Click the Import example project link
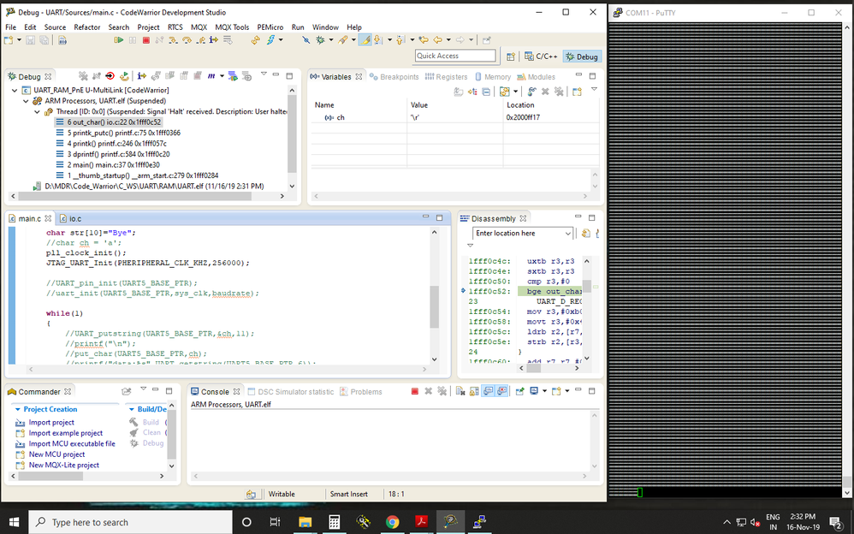This screenshot has height=534, width=854. click(65, 433)
